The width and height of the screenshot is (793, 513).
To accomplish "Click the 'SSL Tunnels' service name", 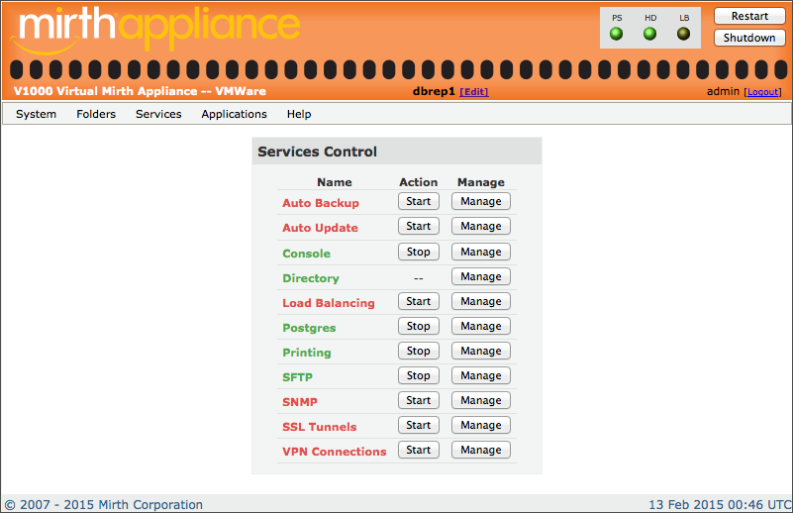I will pyautogui.click(x=320, y=427).
